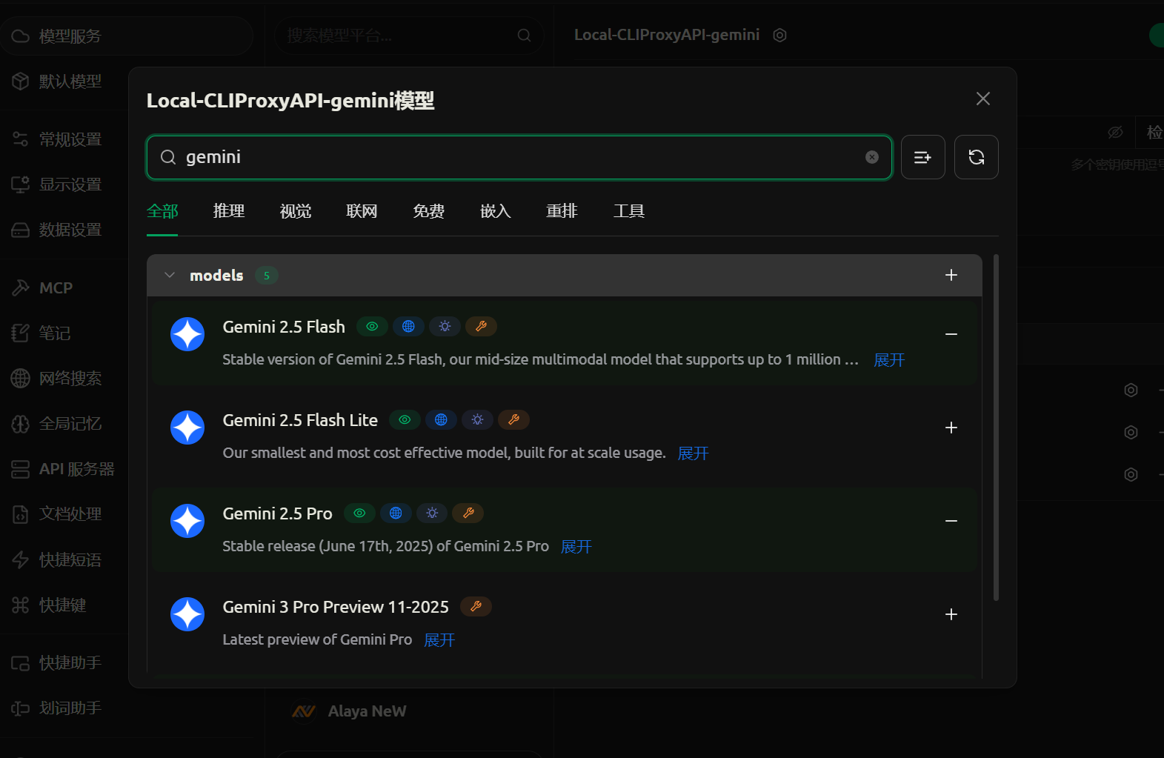Click the Gemini 2.5 Flash Lite model name
This screenshot has width=1164, height=758.
(x=300, y=420)
